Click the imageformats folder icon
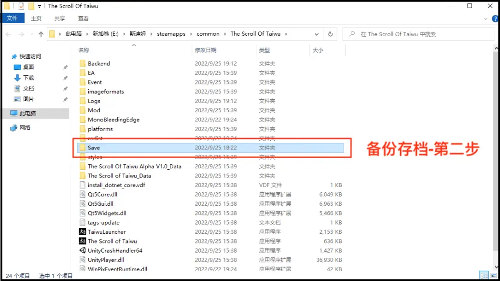This screenshot has width=500, height=281. [83, 92]
